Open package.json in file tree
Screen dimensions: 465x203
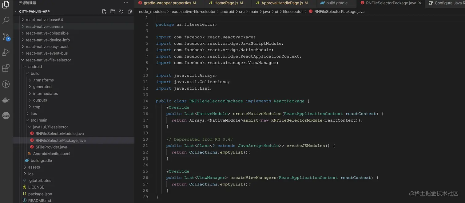(x=40, y=194)
